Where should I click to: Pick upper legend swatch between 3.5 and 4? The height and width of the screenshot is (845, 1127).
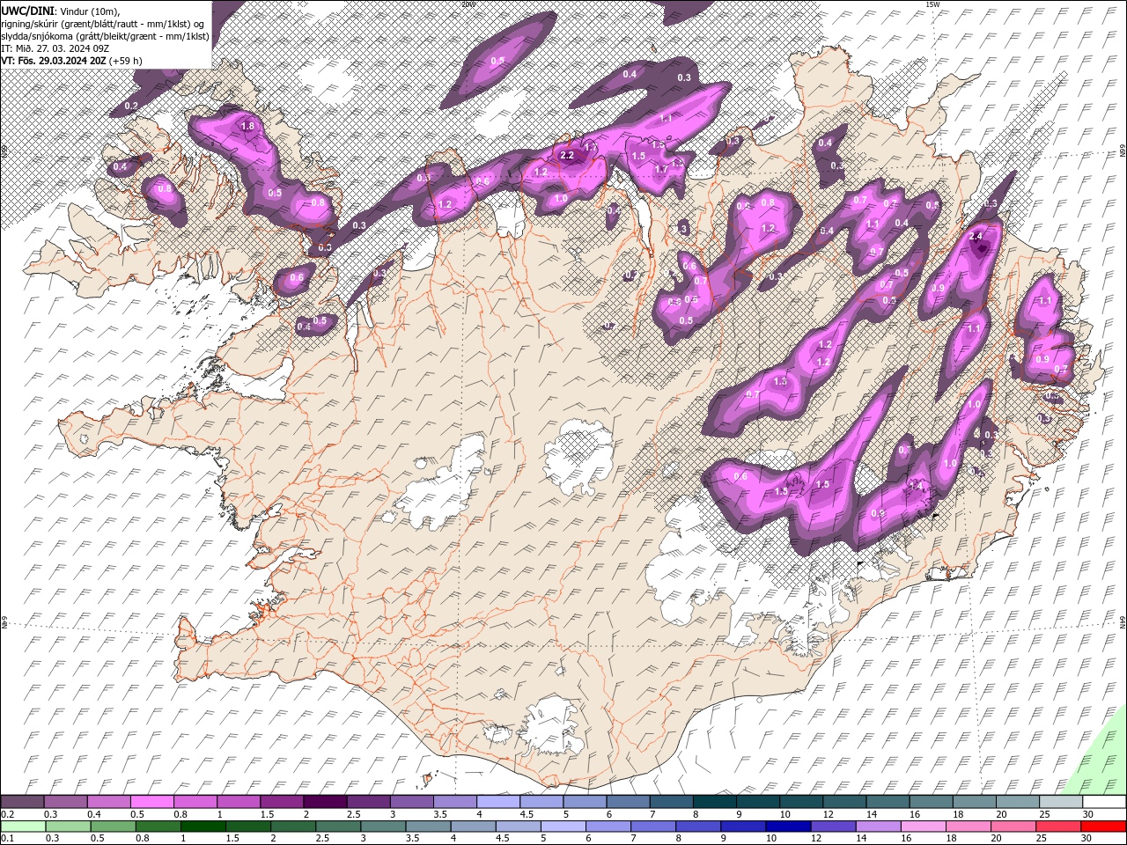click(455, 802)
